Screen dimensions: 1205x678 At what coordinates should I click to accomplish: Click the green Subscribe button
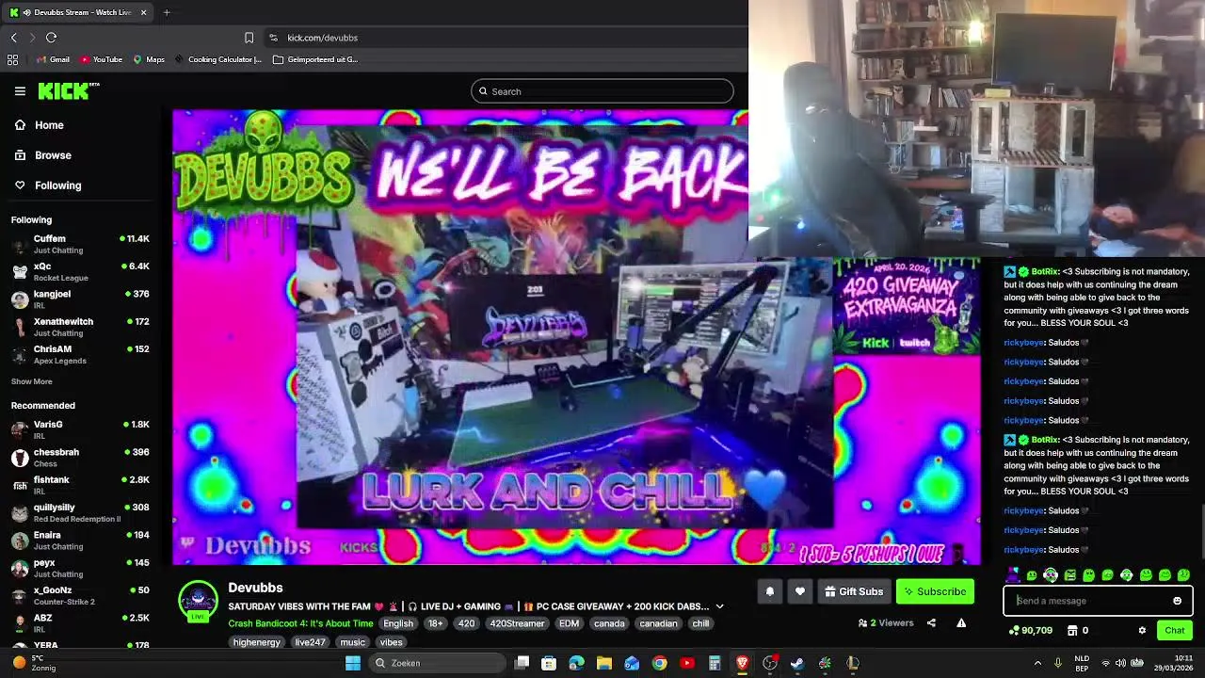(935, 591)
